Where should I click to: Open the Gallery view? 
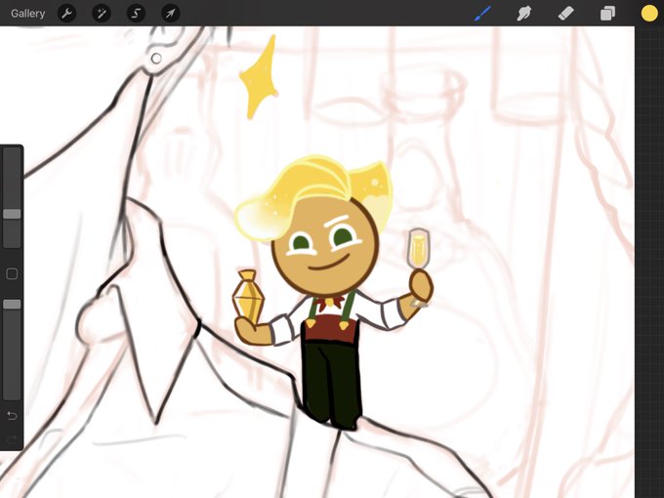[28, 14]
